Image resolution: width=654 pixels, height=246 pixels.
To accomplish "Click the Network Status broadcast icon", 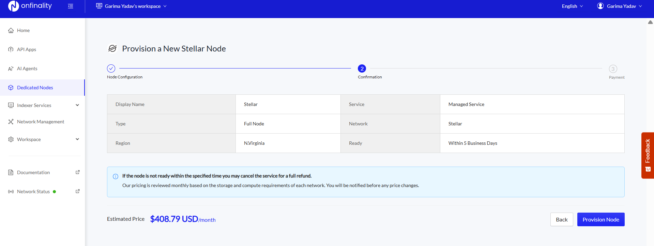I will [11, 191].
